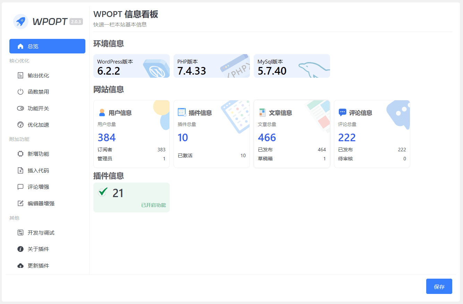Click the 已开启功能 green card
Viewport: 463px width, 304px height.
pos(132,197)
